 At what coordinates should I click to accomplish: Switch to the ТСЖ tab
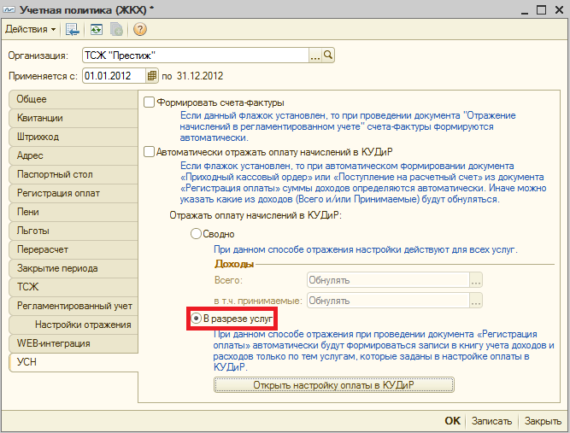coord(73,287)
